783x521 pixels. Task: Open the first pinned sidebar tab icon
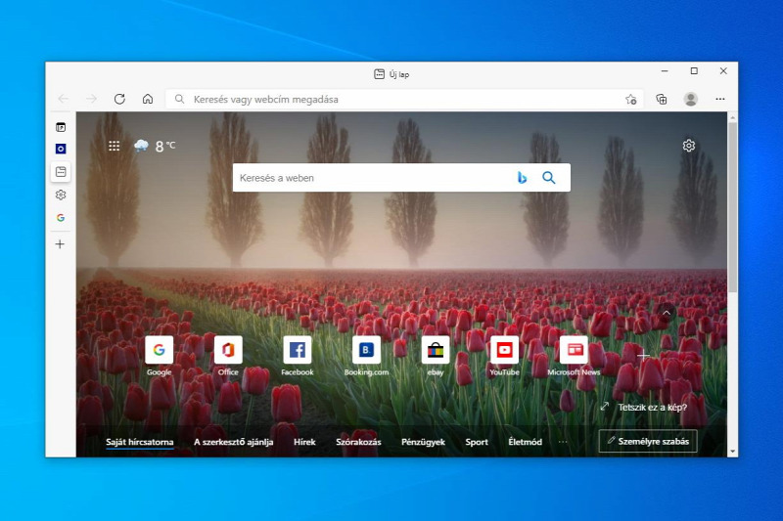61,127
